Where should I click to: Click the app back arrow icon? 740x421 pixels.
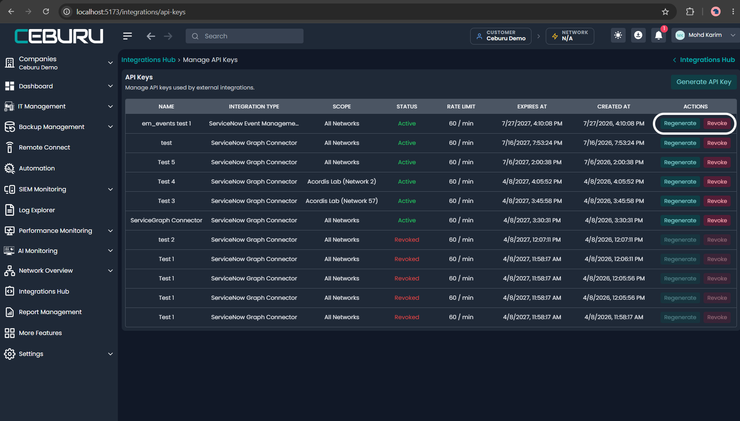pyautogui.click(x=151, y=36)
